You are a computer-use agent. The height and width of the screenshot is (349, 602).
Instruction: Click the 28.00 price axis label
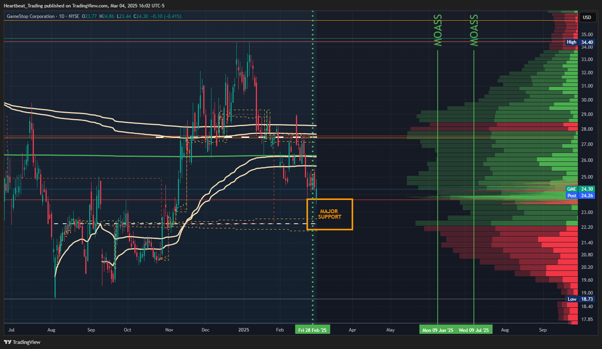point(587,129)
